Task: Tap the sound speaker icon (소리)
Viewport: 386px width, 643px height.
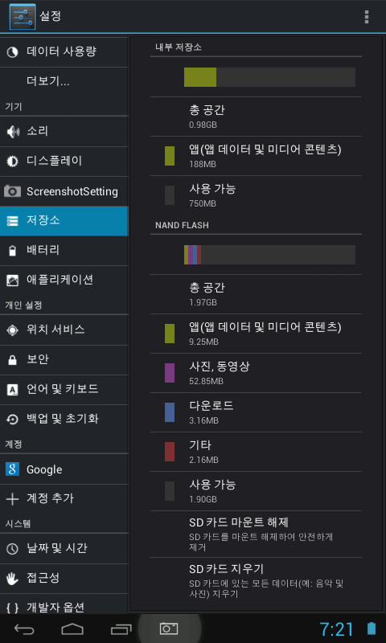Action: [13, 132]
